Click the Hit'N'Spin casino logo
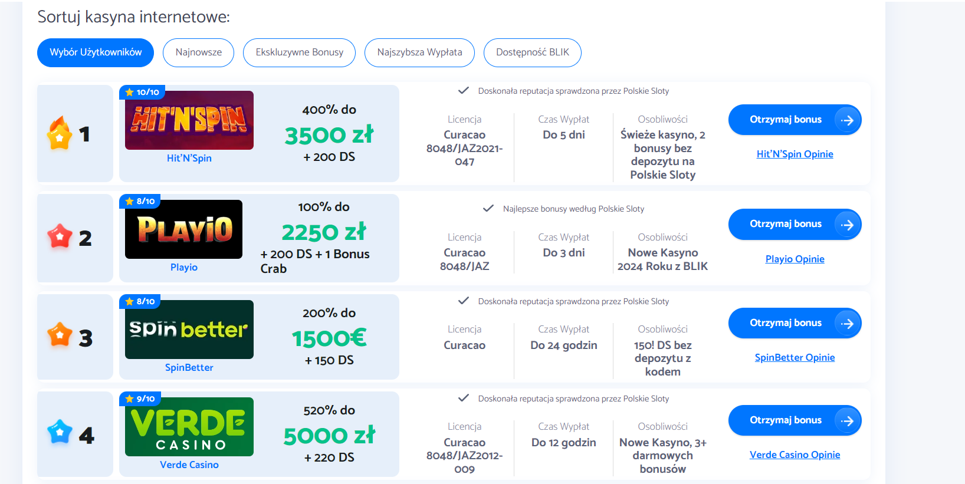Screen dimensions: 965x484 pyautogui.click(x=189, y=120)
